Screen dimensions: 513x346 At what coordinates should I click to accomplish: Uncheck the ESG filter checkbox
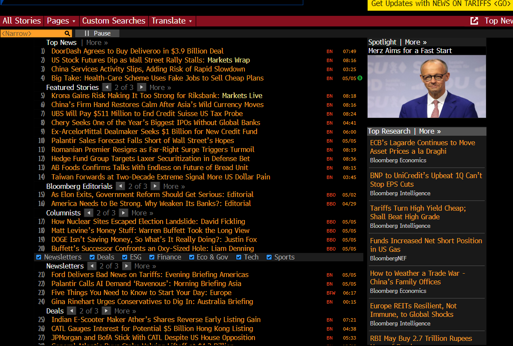coord(125,257)
